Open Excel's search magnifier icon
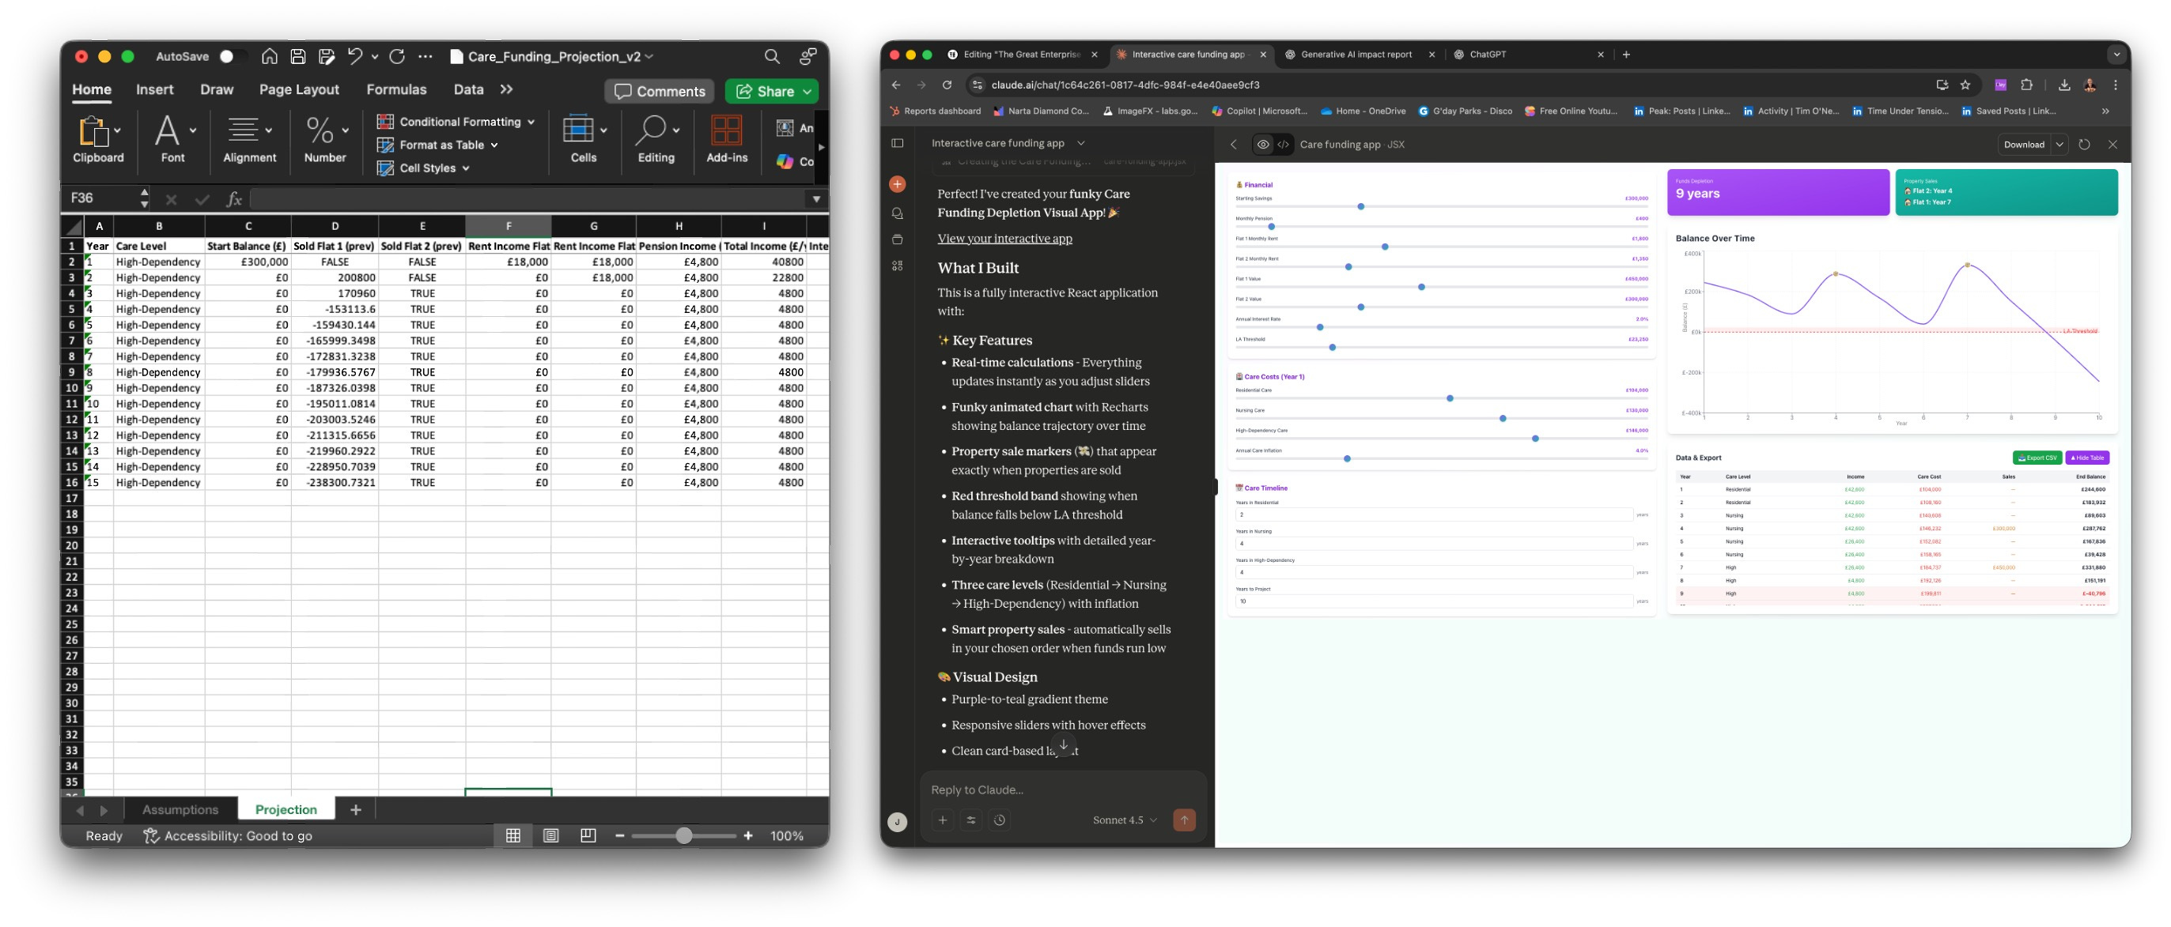 (x=771, y=56)
